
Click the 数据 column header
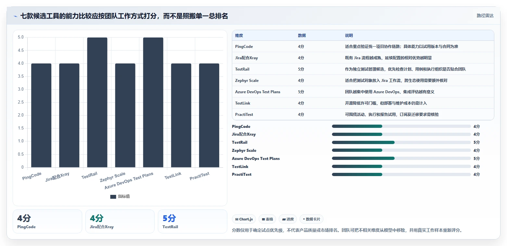tap(302, 36)
